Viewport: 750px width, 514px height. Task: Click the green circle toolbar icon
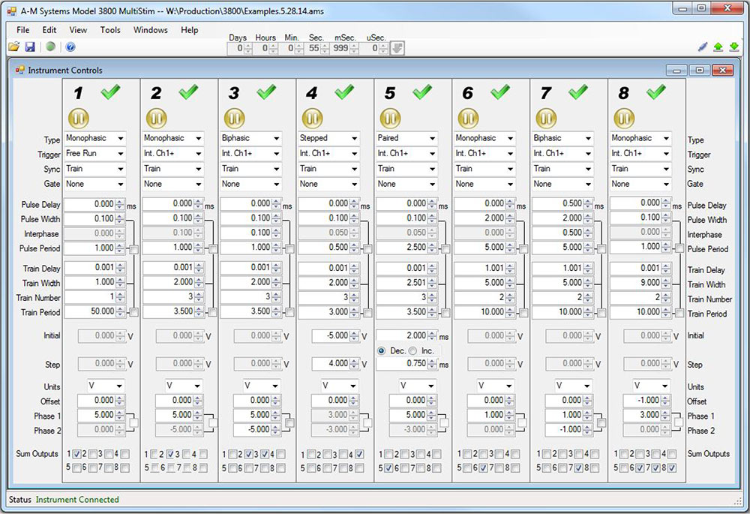[50, 47]
